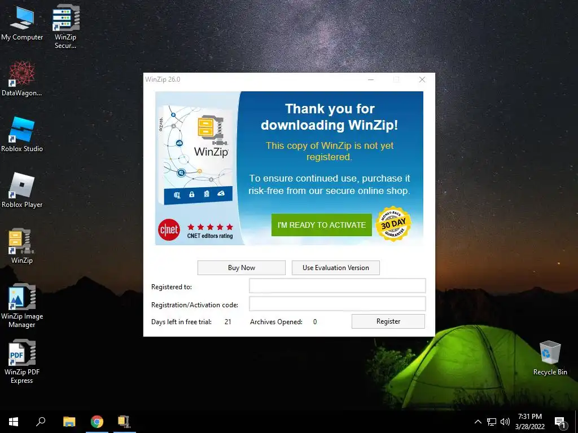Select the WinZip Image Manager icon
The height and width of the screenshot is (433, 578).
(22, 306)
